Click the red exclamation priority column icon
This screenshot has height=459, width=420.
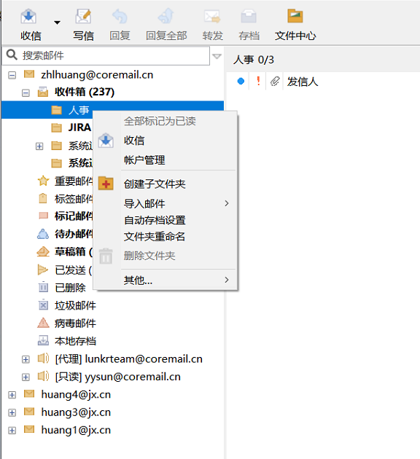tap(258, 81)
